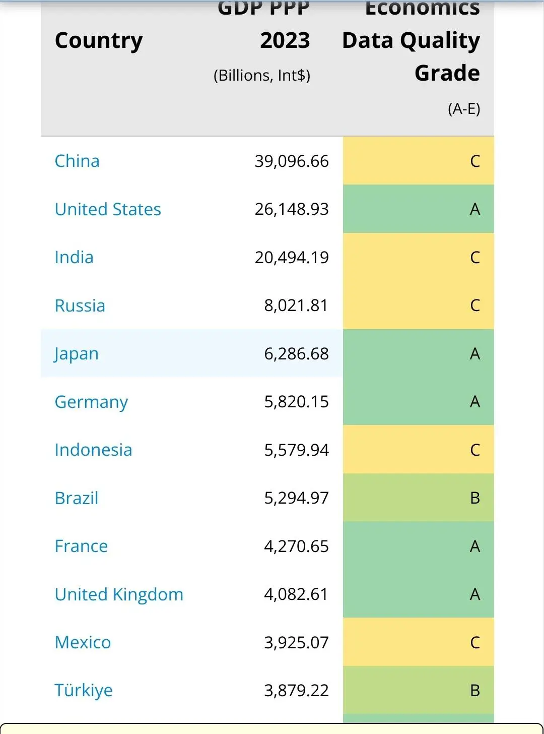
Task: Open the Japan link
Action: (x=77, y=354)
